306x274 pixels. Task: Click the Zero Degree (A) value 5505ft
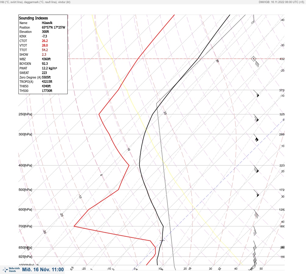point(46,77)
